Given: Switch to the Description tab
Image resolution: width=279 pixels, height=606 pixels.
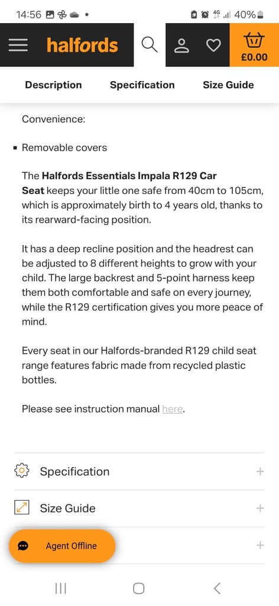Looking at the screenshot, I should [53, 85].
